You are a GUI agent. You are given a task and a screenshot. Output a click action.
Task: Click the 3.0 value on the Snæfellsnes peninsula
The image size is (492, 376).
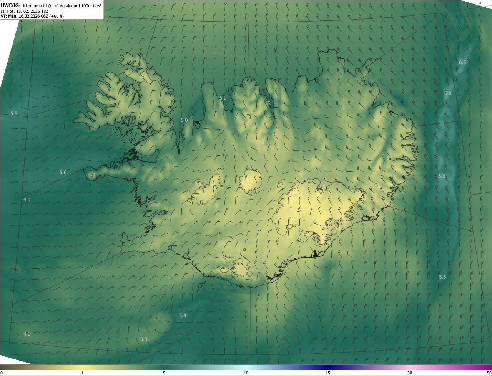tap(91, 175)
